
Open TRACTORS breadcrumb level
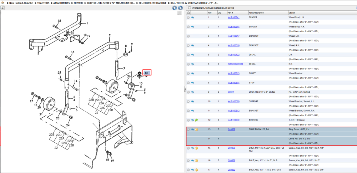point(43,3)
